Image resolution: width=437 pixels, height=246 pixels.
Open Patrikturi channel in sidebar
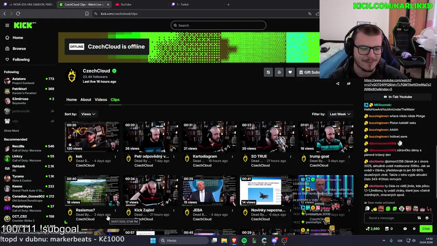(29, 91)
